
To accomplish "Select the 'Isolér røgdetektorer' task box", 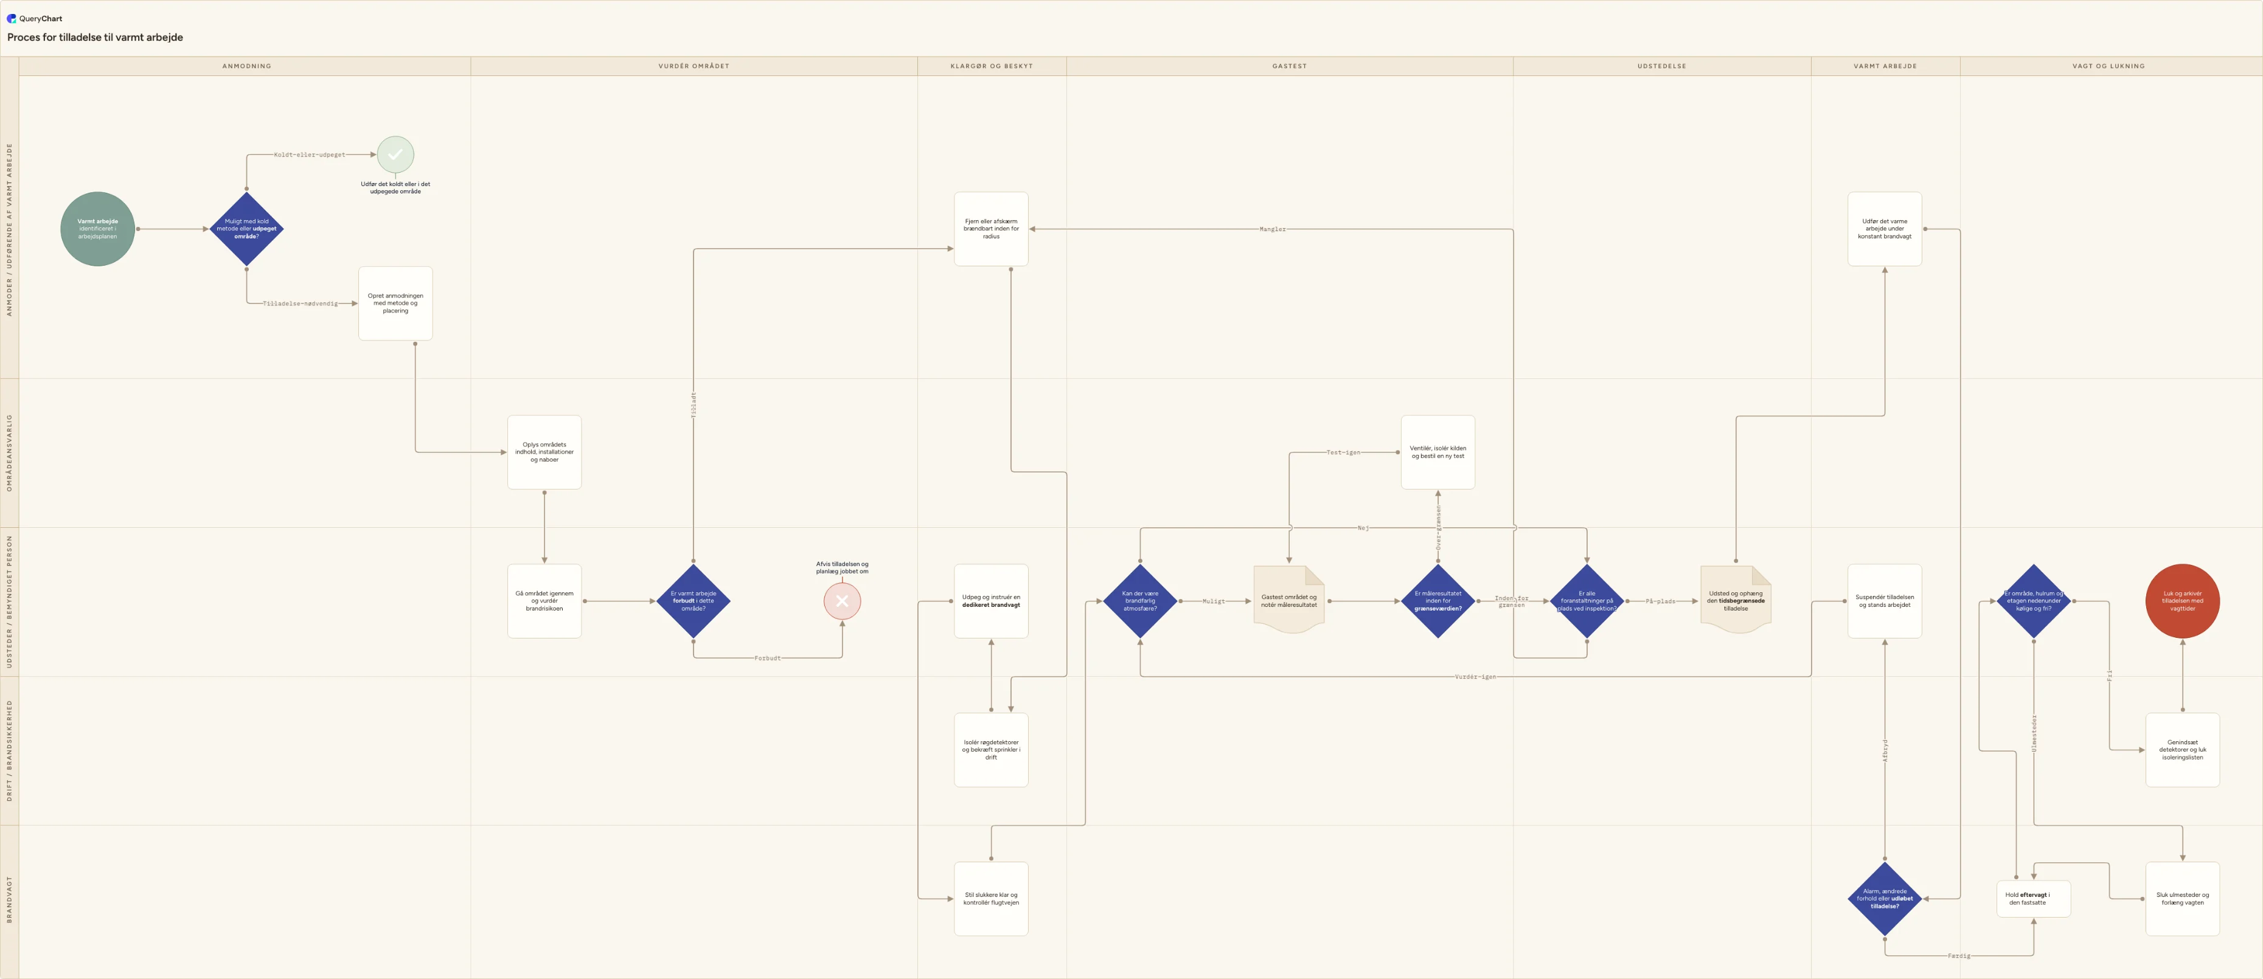I will (991, 750).
